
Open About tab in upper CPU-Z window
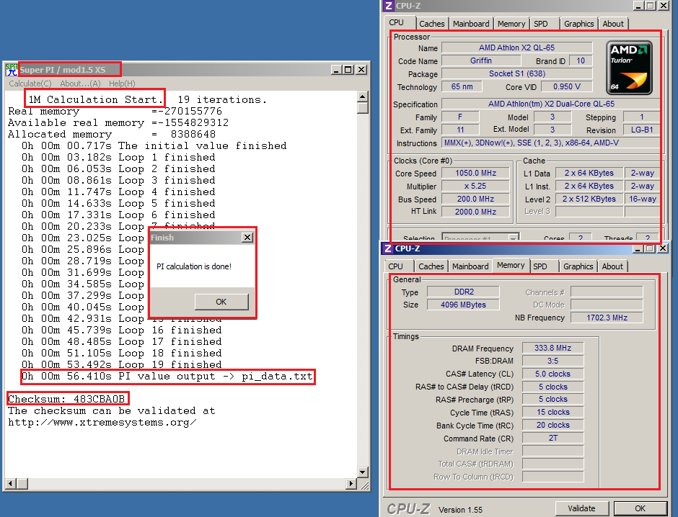613,24
